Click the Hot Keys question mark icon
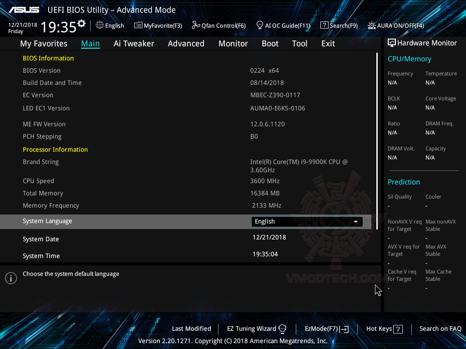466x349 pixels. [x=398, y=329]
